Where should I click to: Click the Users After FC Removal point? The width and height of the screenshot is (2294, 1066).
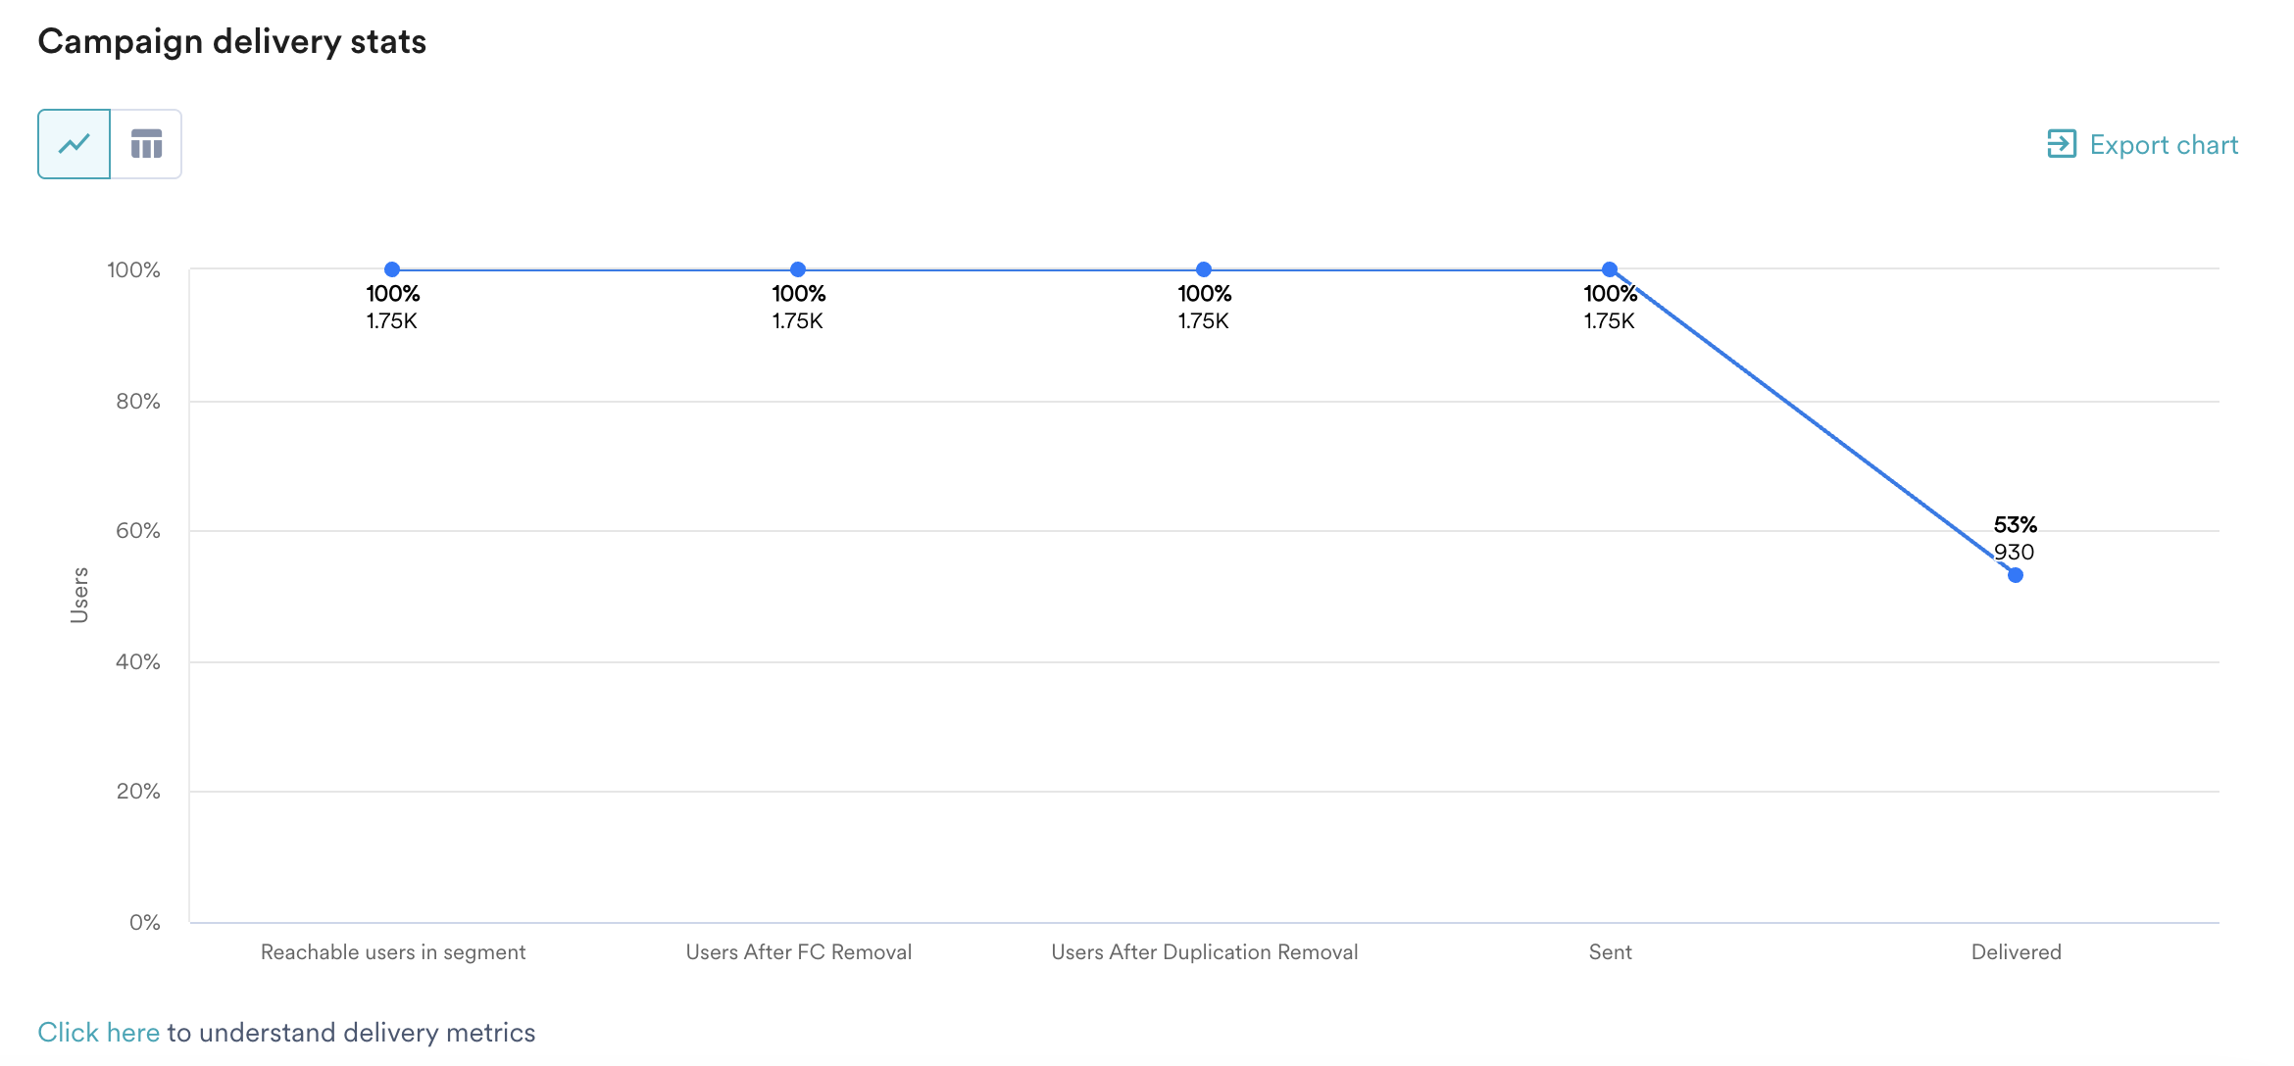797,267
